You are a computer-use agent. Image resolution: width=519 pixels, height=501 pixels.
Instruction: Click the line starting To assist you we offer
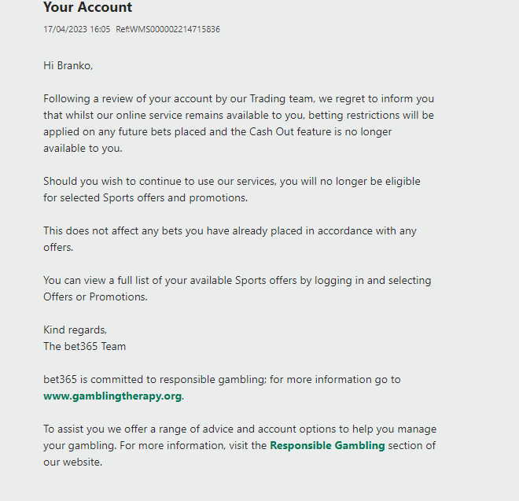pyautogui.click(x=240, y=429)
